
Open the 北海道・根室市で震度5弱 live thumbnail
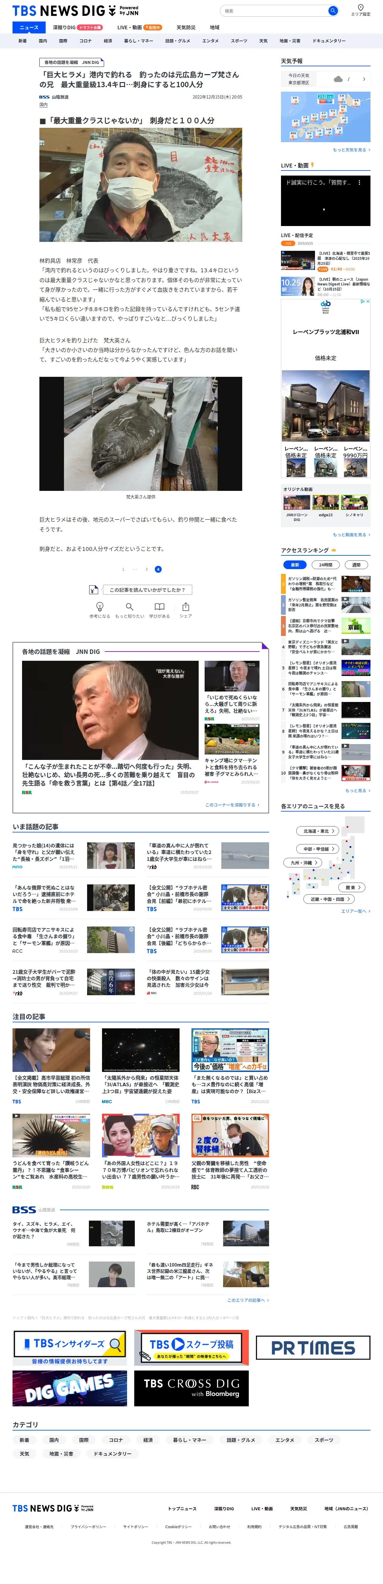298,260
